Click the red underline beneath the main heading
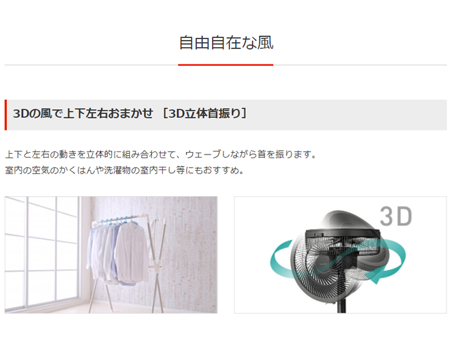The width and height of the screenshot is (454, 345). click(x=226, y=65)
